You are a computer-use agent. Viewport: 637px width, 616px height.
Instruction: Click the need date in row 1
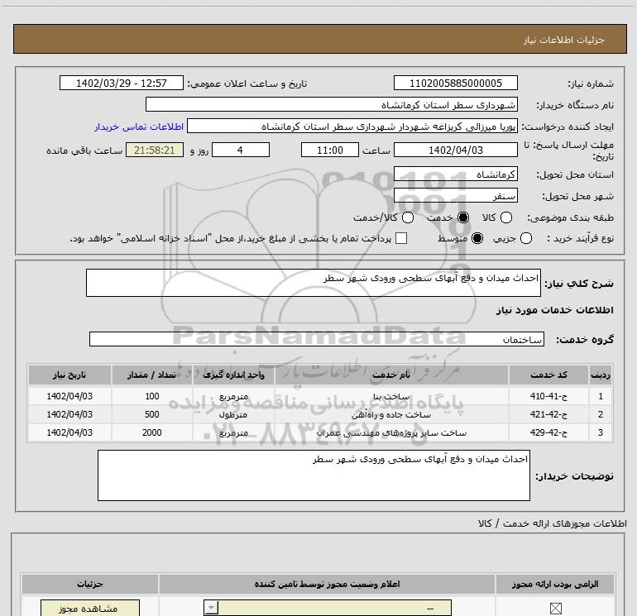pyautogui.click(x=69, y=396)
